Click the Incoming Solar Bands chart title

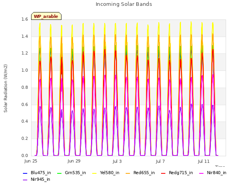pos(124,4)
